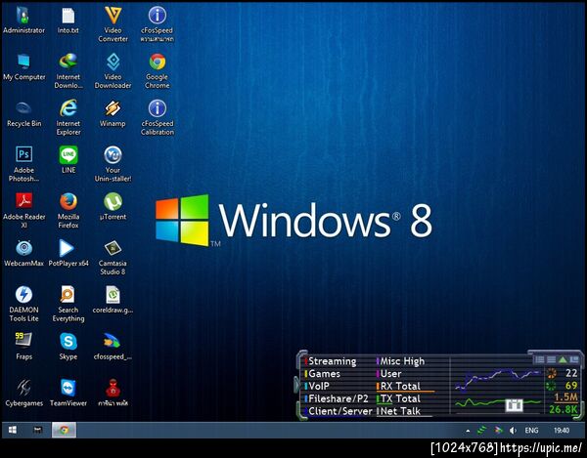Image resolution: width=587 pixels, height=458 pixels.
Task: Select User class label in widget
Action: [390, 374]
